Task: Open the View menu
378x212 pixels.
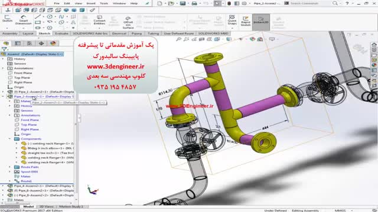Action: 79,4
